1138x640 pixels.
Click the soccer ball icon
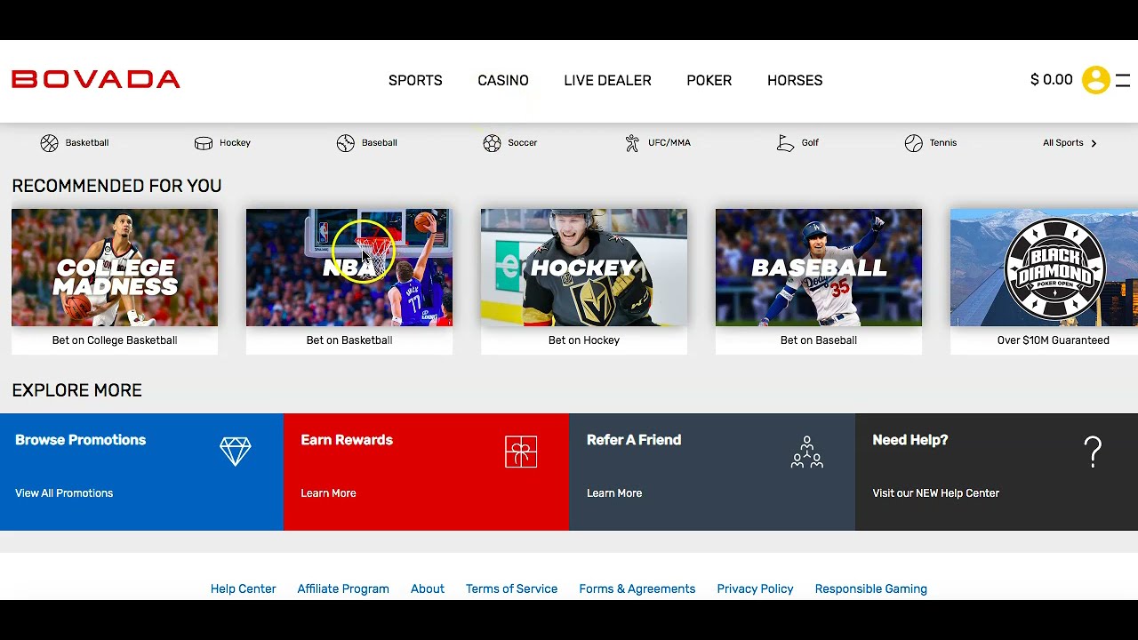(x=492, y=143)
